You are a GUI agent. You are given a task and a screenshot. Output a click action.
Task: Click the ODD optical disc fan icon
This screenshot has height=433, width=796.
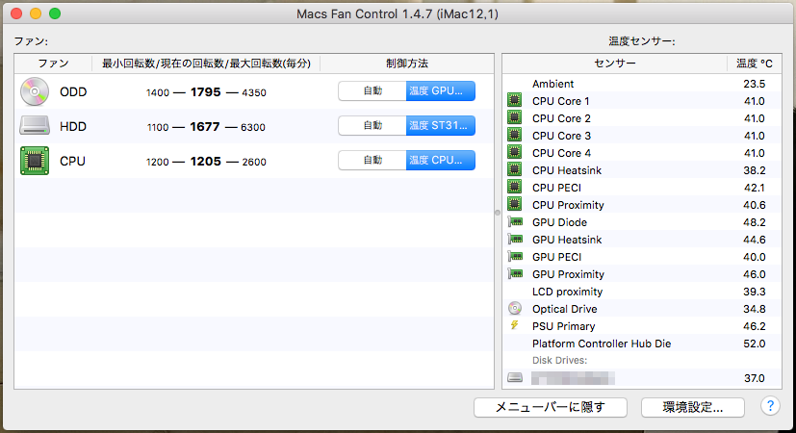point(35,91)
